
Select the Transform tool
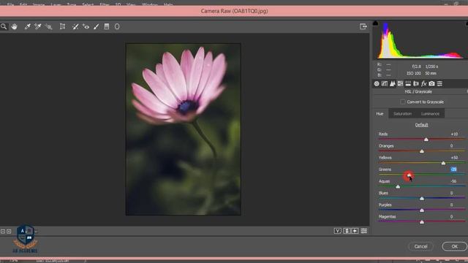[62, 26]
